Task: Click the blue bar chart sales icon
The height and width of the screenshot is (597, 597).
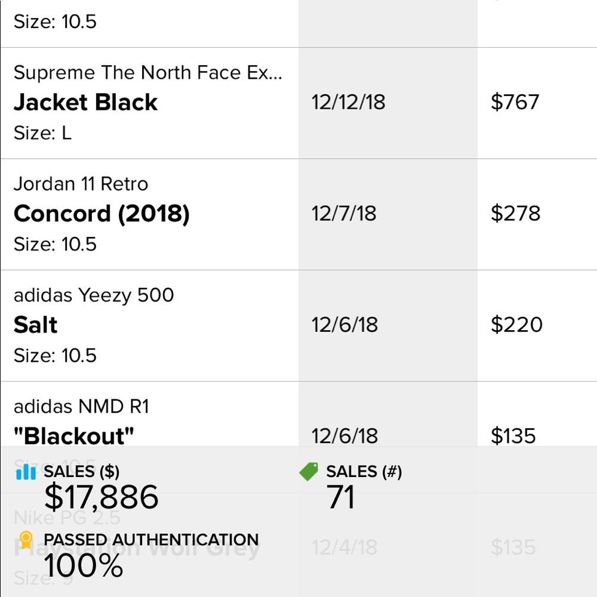Action: click(x=26, y=472)
